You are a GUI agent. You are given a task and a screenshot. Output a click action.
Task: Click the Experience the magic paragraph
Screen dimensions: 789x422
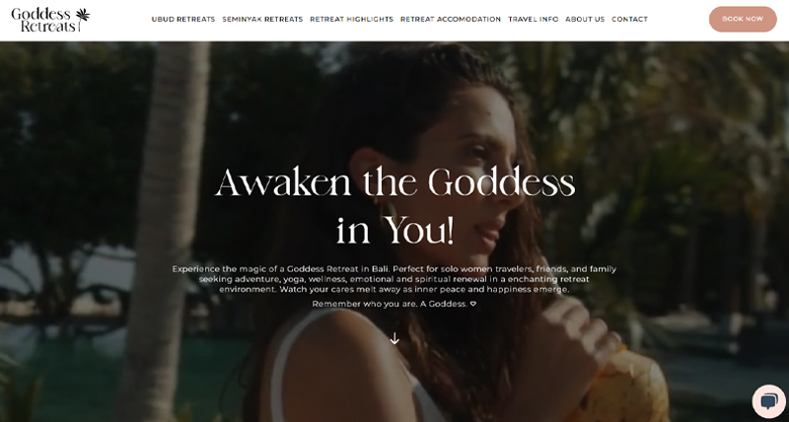click(394, 279)
